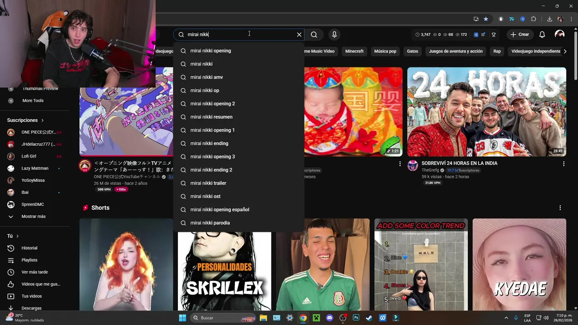578x325 pixels.
Task: Choose suggestion 'mirai nikki parodia'
Action: coord(238,223)
